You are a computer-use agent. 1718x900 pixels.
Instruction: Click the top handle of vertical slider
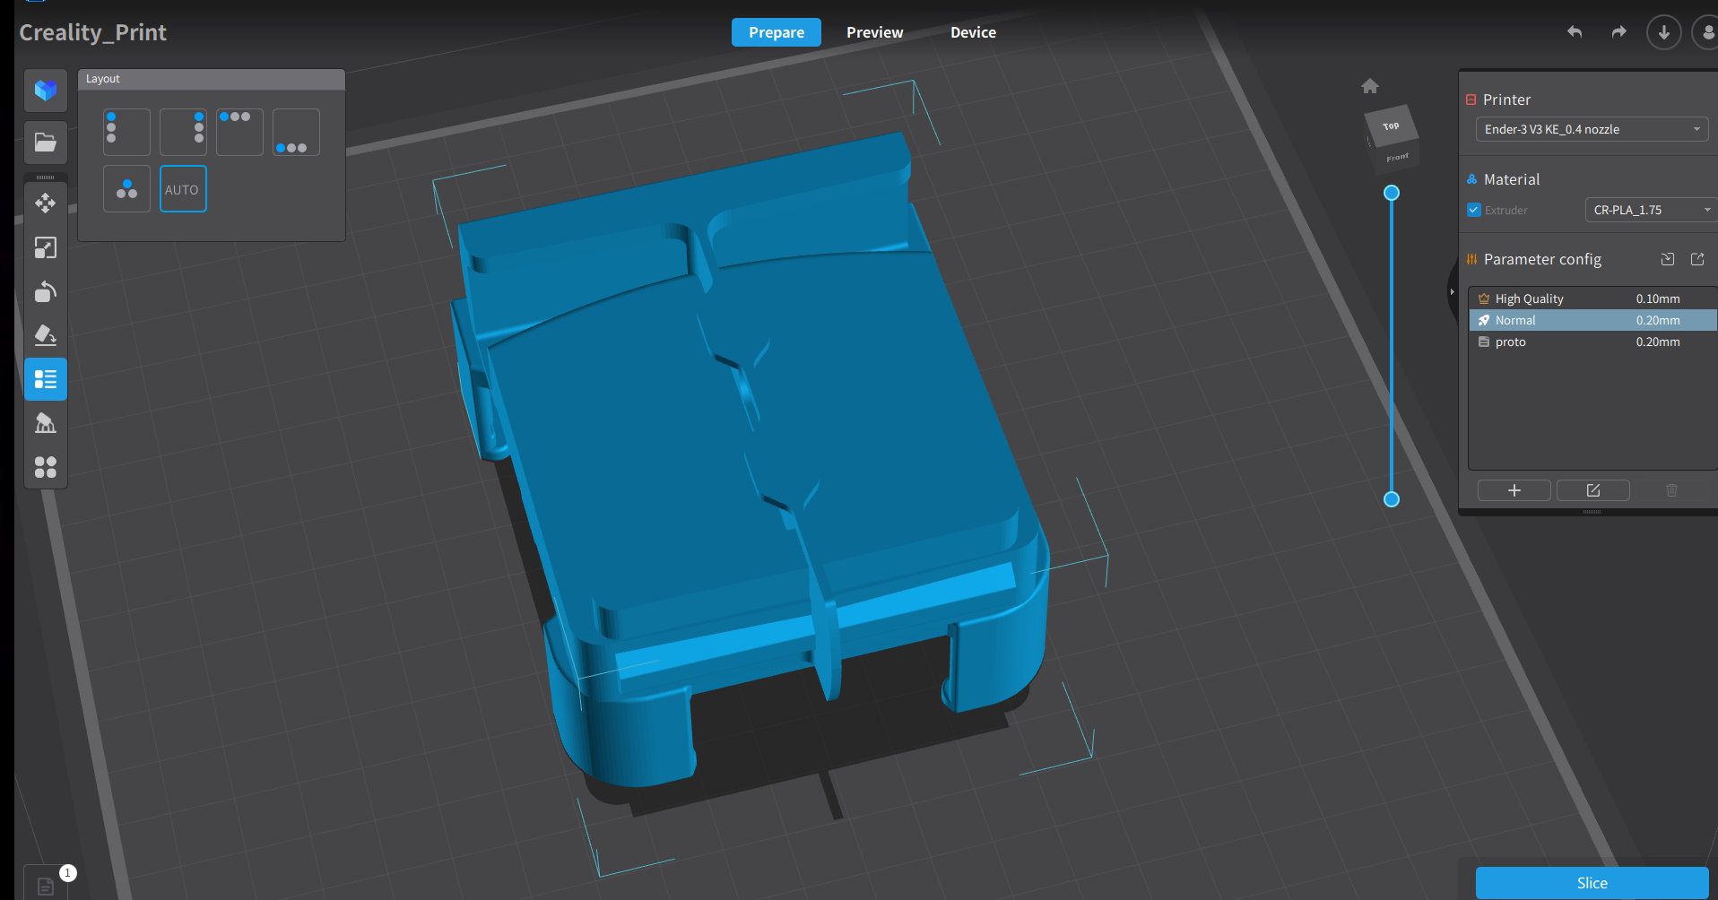(x=1392, y=193)
